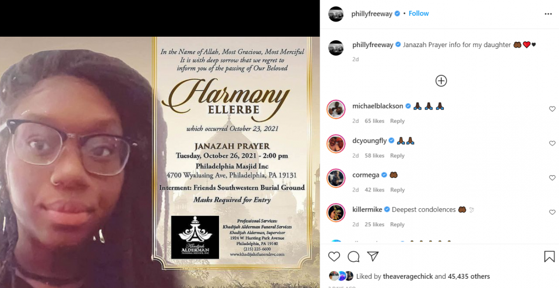Save post with bookmark icon
559x288 pixels.
click(x=549, y=256)
